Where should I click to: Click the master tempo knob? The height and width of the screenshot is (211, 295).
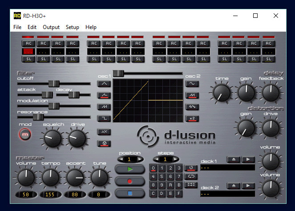[50, 178]
